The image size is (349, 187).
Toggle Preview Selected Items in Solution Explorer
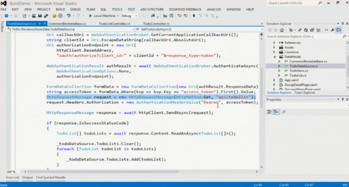(339, 30)
